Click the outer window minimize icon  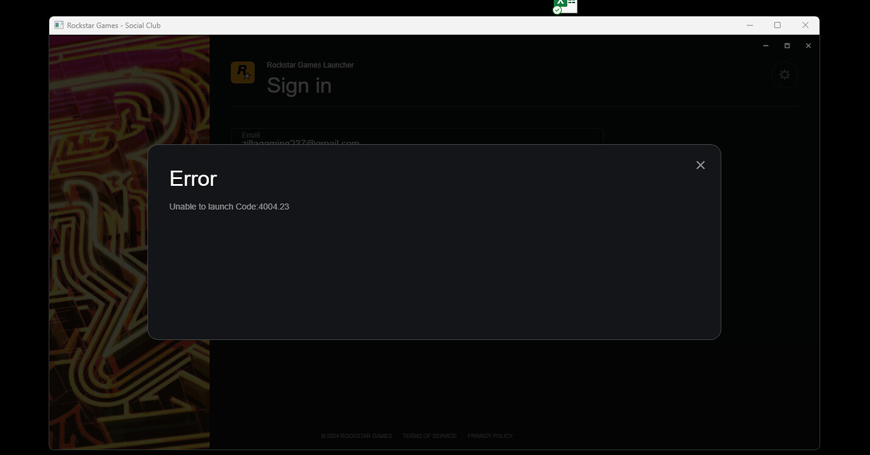750,25
